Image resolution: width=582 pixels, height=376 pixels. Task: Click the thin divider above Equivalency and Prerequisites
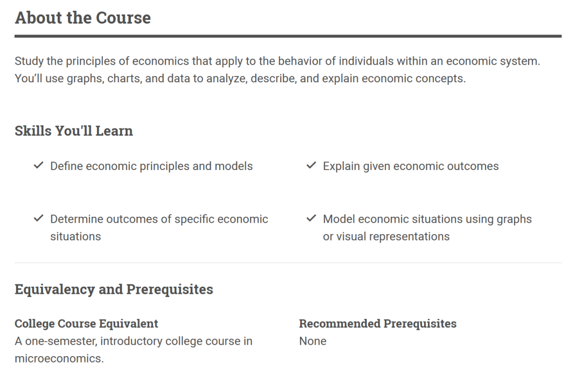point(288,263)
